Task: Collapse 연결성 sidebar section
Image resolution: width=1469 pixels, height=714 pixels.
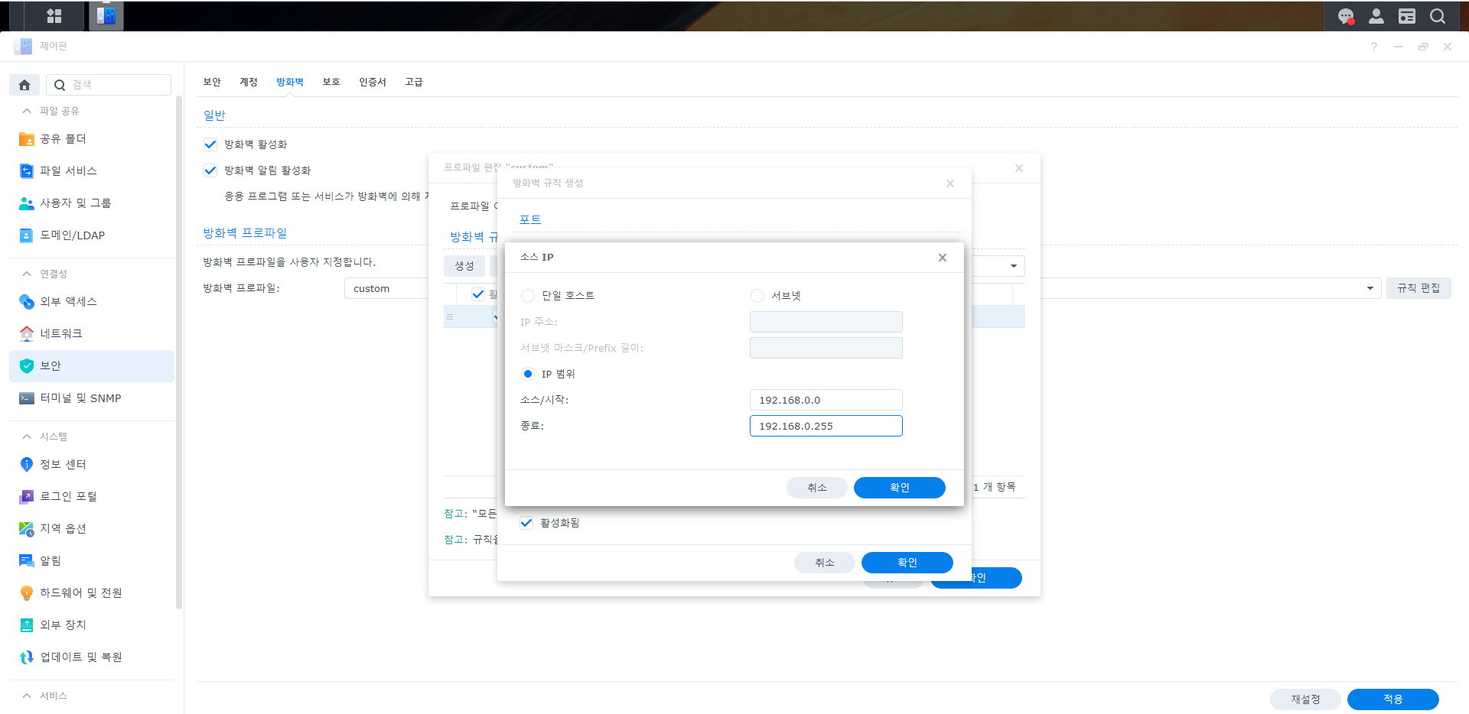Action: click(x=27, y=274)
